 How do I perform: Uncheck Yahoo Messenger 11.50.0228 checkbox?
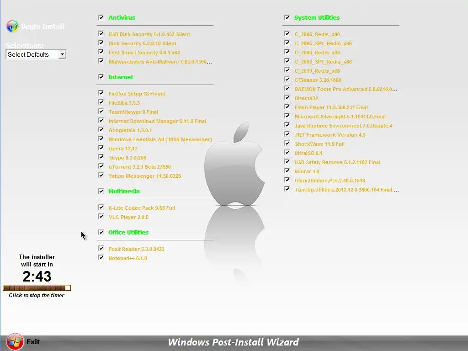coord(101,175)
